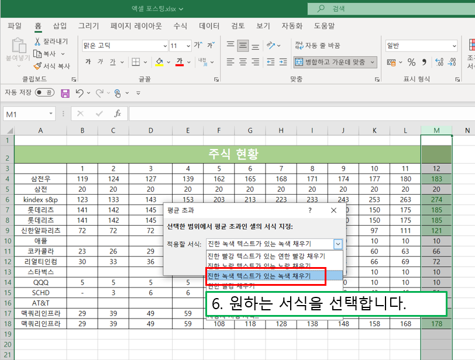Close the 평균 초과 dialog with X
The image size is (475, 360).
333,210
